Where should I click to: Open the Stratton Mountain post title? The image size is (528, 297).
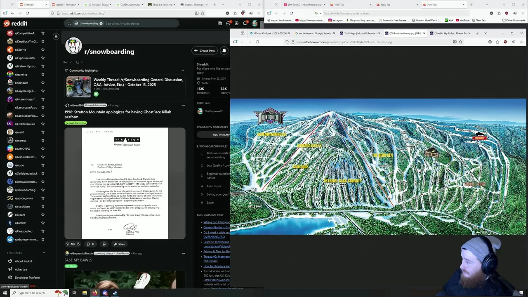[x=118, y=114]
